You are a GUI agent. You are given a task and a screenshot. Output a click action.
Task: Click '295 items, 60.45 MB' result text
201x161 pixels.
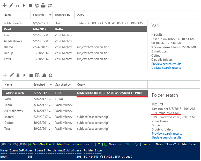[x=166, y=113]
